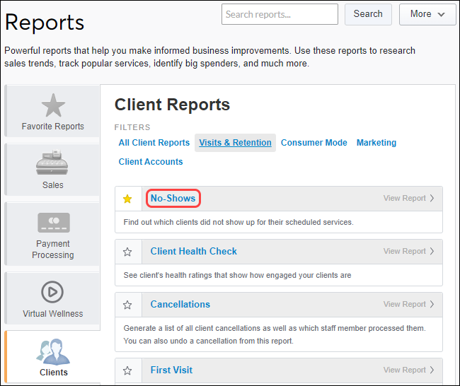Expand the More dropdown menu

point(427,14)
